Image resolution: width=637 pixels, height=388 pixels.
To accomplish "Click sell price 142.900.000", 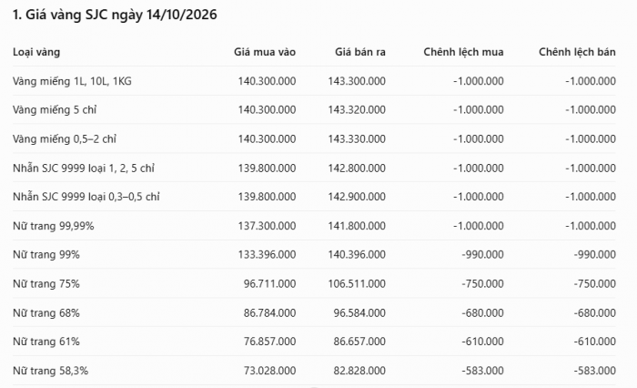I will [x=357, y=197].
